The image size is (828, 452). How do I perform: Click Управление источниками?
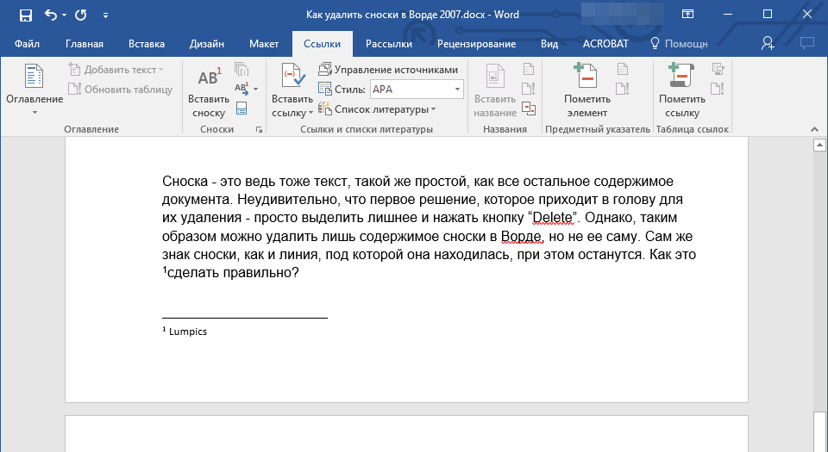point(388,70)
